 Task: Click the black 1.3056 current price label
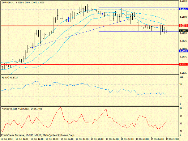pos(183,31)
